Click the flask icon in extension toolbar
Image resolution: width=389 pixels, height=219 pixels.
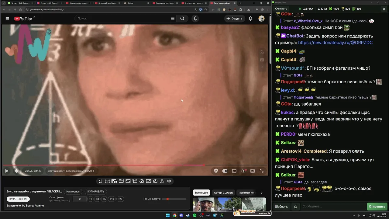(x=162, y=181)
